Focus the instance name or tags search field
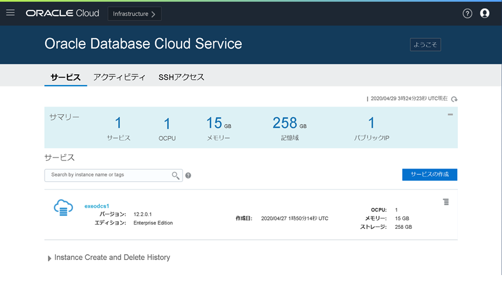Image resolution: width=502 pixels, height=282 pixels. (x=107, y=175)
